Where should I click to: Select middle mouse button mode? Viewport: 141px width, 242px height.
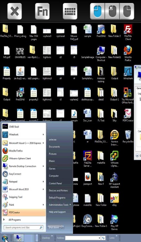(x=112, y=11)
